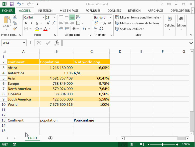Open the Édition group button
This screenshot has height=147, width=195.
(181, 23)
